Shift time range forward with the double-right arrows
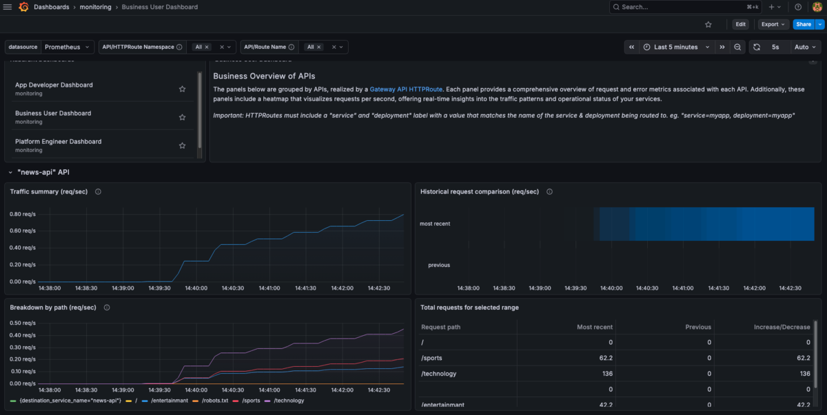Image resolution: width=827 pixels, height=415 pixels. click(722, 47)
